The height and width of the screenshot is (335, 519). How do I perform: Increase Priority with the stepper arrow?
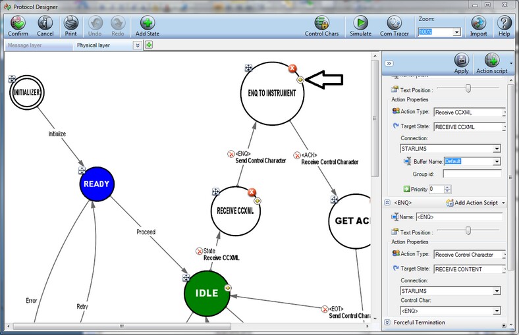(x=447, y=187)
